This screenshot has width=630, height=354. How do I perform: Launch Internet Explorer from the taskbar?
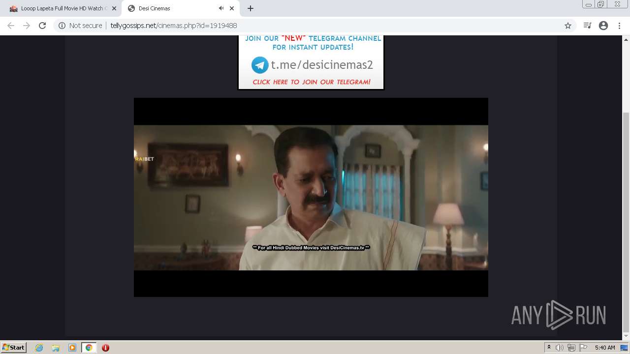coord(39,348)
